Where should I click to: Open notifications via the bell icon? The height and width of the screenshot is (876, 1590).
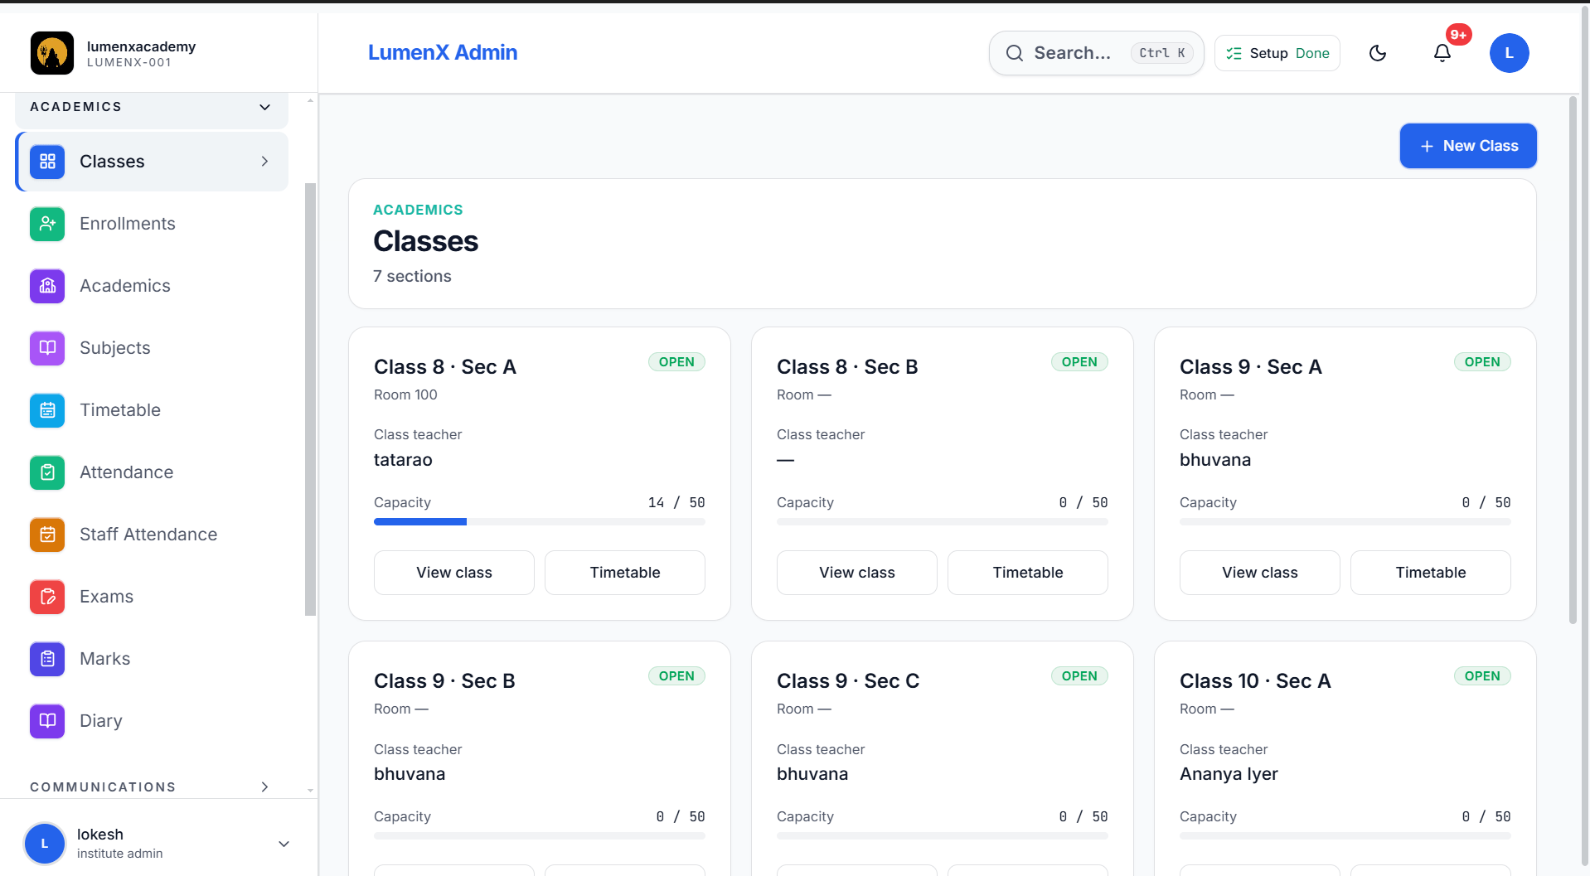[1442, 53]
